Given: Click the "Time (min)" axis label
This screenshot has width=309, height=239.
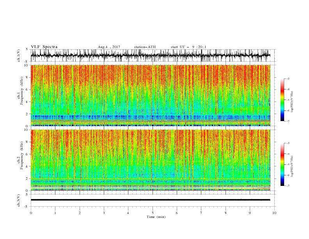Looking at the screenshot, I should pyautogui.click(x=156, y=217).
